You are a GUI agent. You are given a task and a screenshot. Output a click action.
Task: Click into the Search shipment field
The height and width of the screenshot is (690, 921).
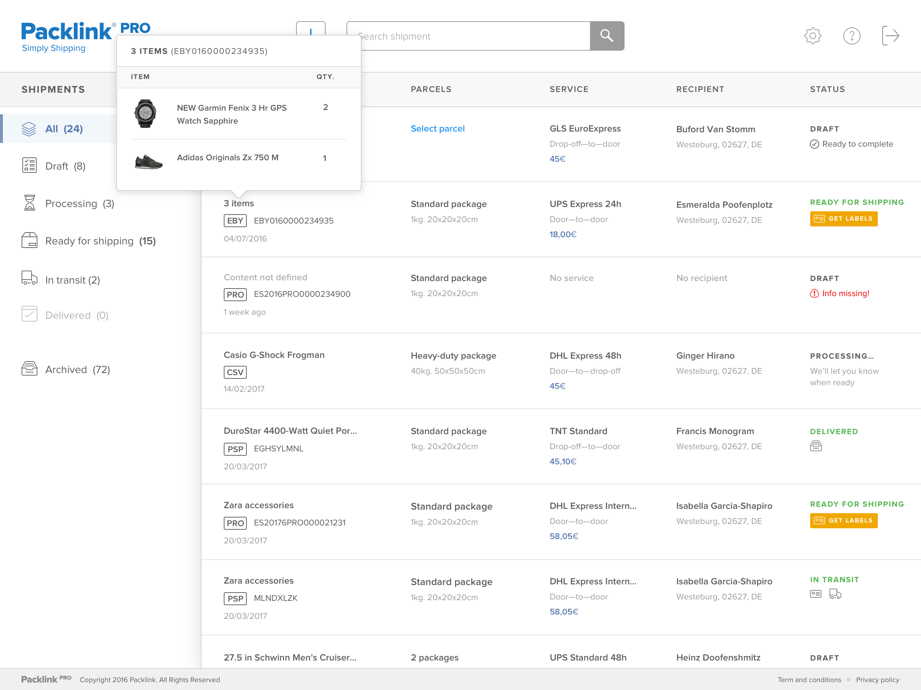click(471, 36)
